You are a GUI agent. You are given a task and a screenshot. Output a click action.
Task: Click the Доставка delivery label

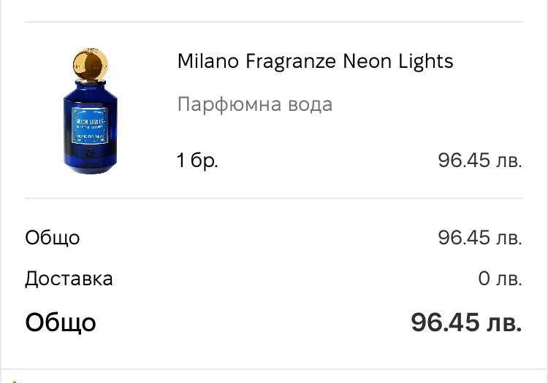pyautogui.click(x=69, y=279)
